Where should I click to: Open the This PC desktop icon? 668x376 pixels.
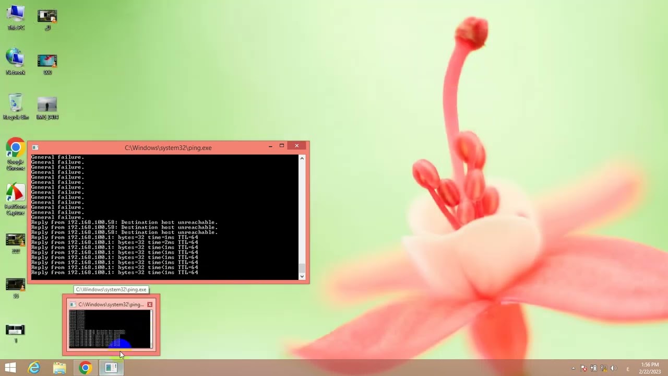click(x=16, y=17)
